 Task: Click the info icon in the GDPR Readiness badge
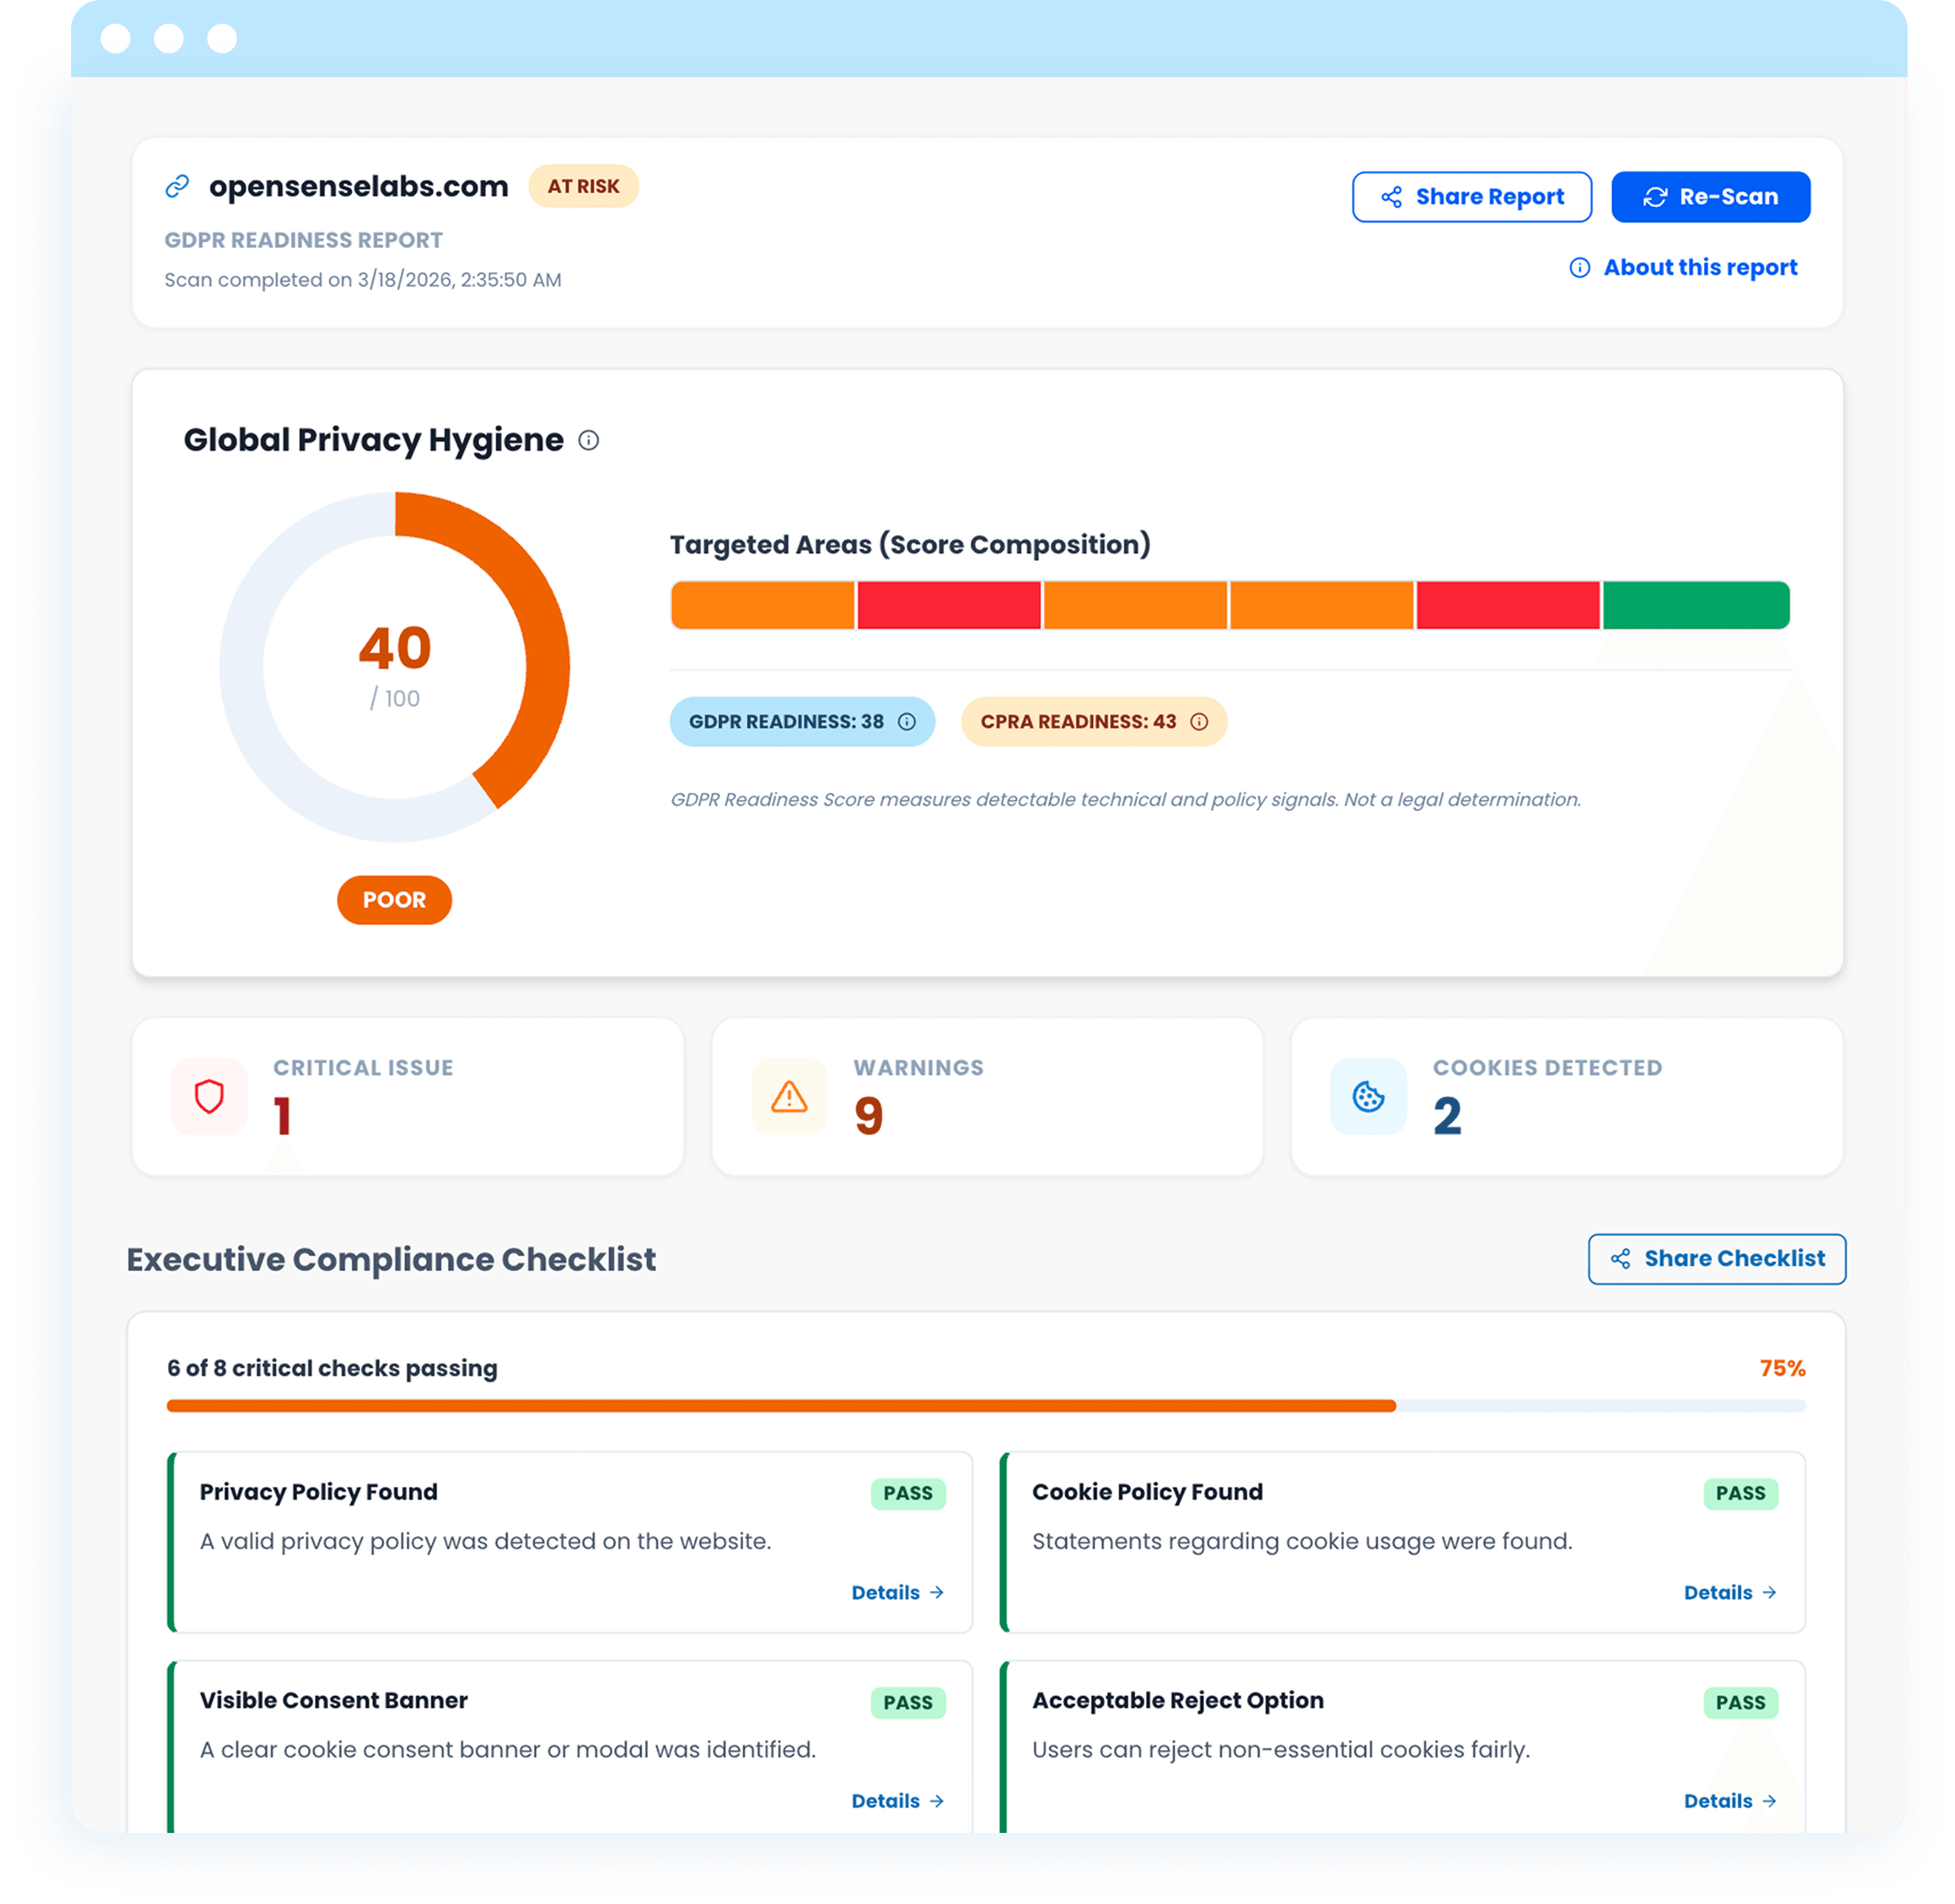[906, 722]
